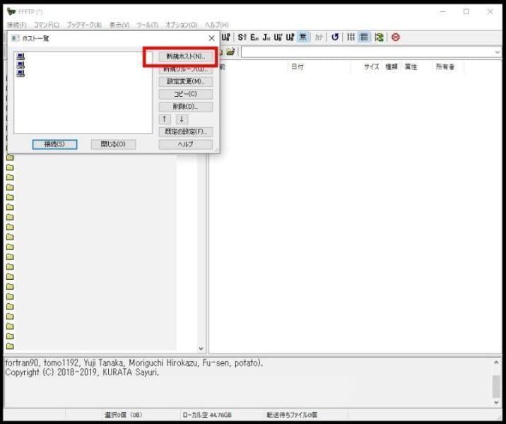The width and height of the screenshot is (506, 424).
Task: Click down arrow of local file list scrollbar
Action: [201, 348]
